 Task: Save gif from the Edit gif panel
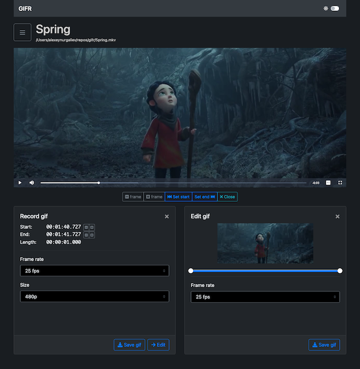point(324,345)
